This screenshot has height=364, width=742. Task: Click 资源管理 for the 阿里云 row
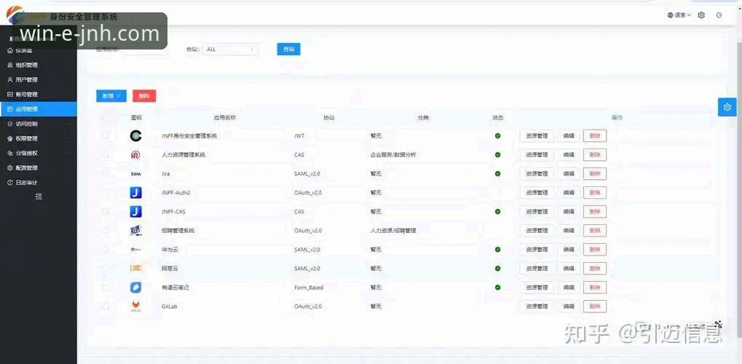537,269
